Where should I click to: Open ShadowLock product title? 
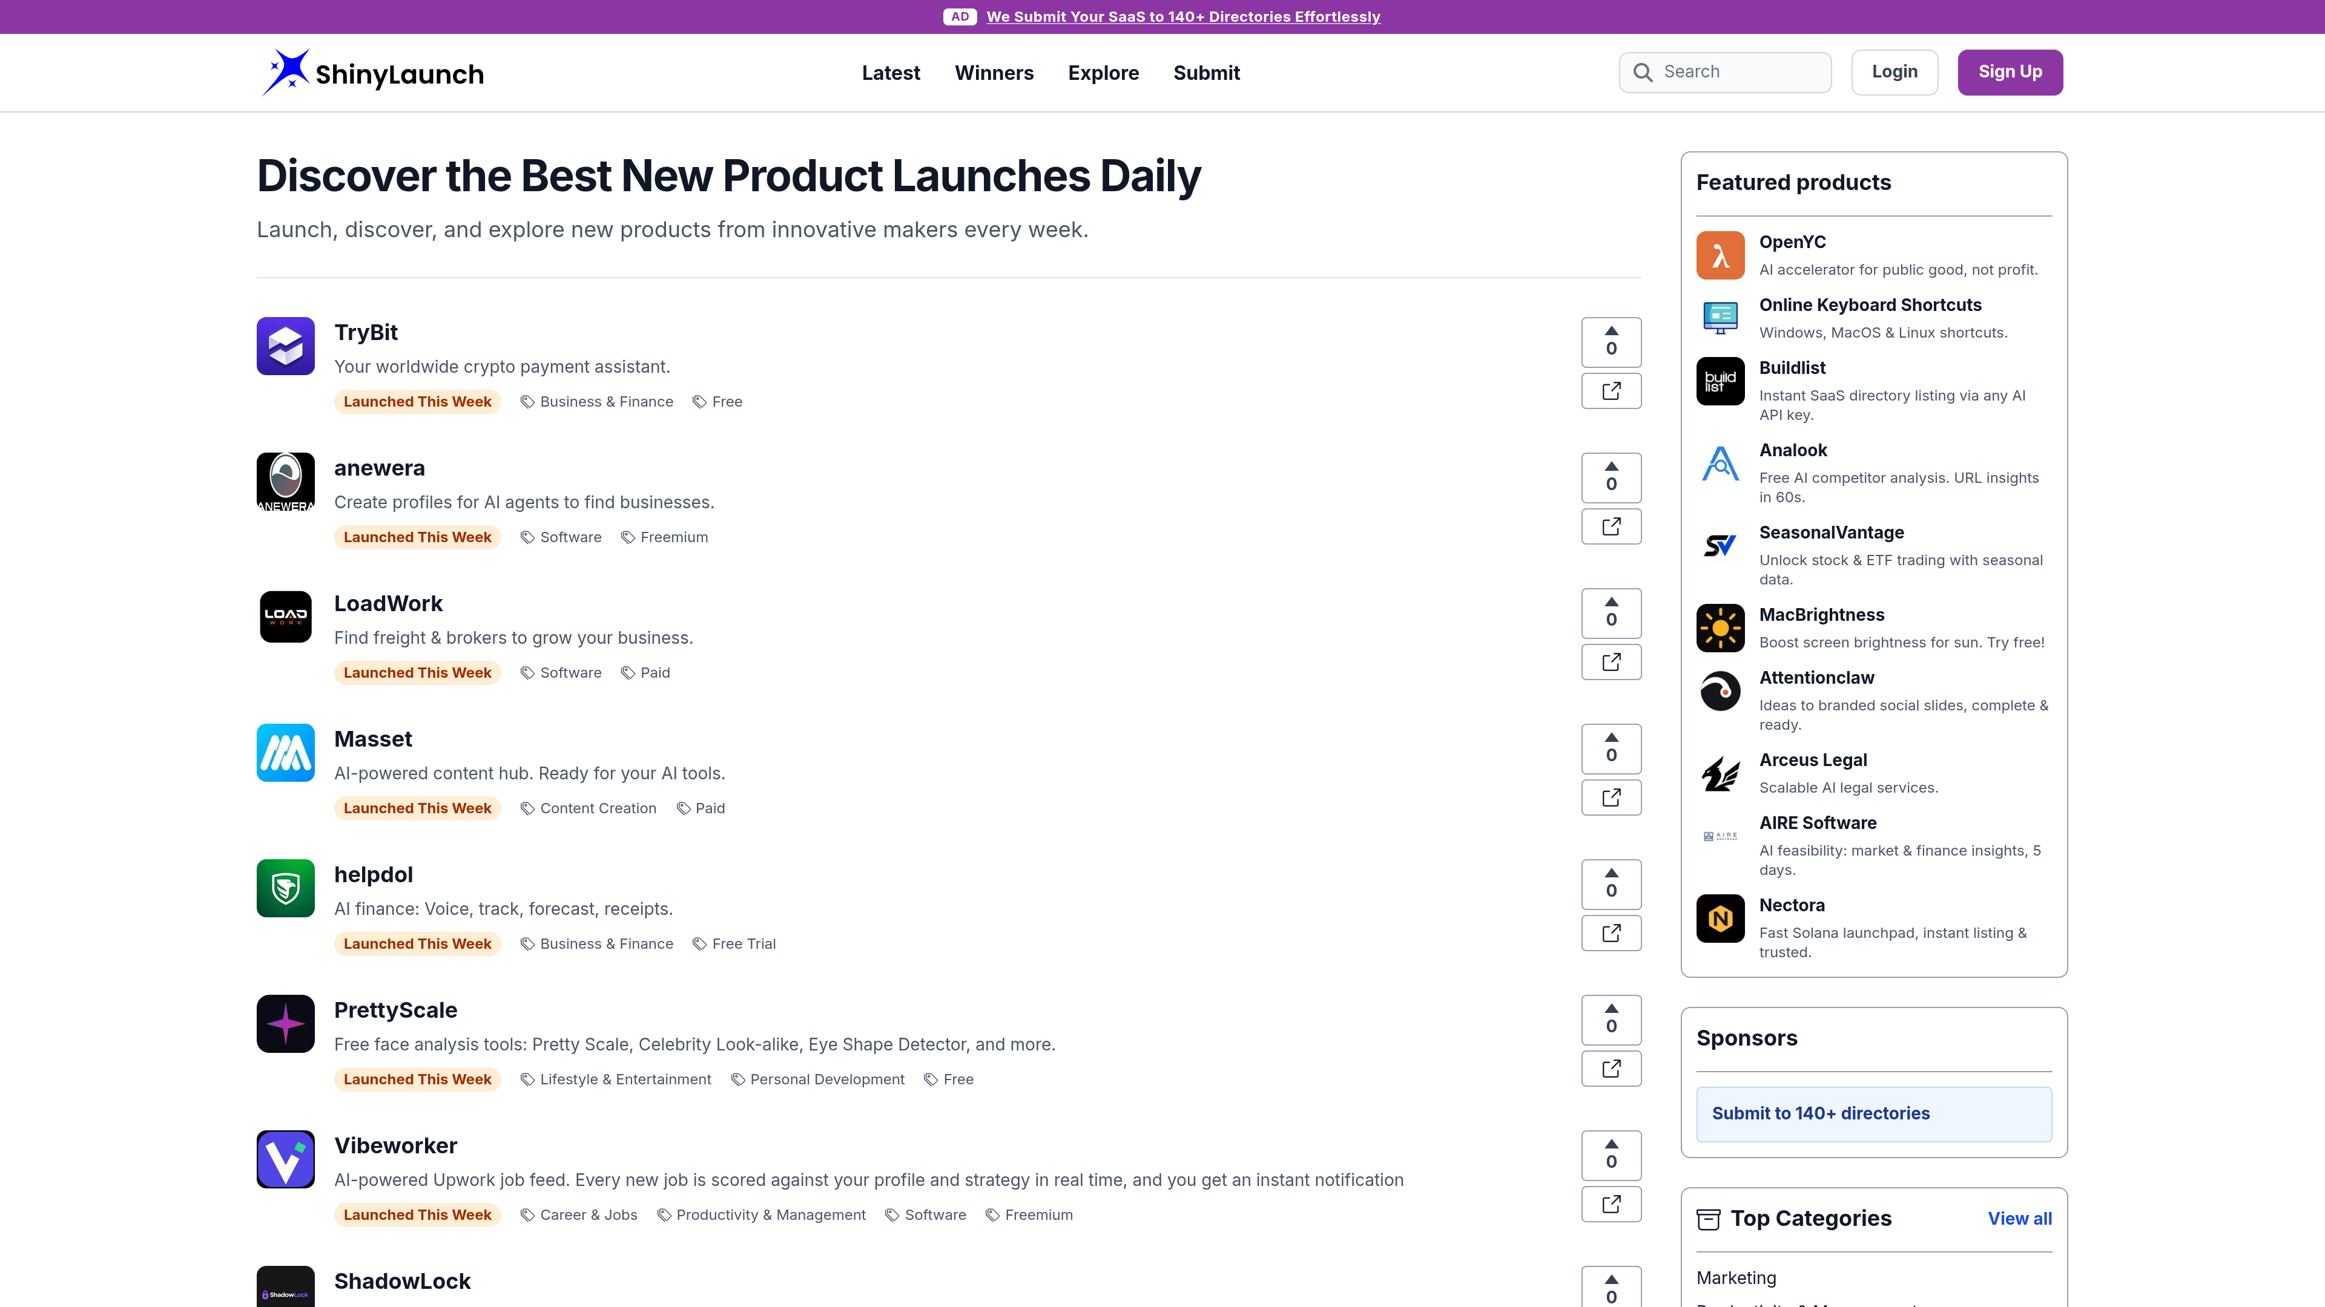[x=403, y=1282]
